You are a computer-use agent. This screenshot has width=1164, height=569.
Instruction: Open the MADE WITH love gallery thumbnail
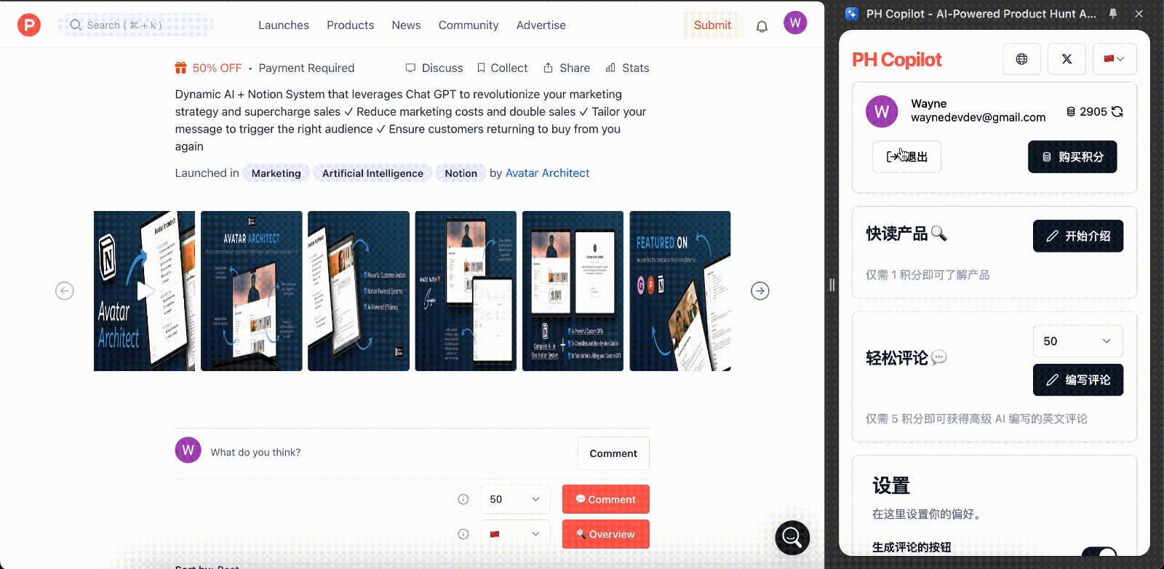tap(466, 291)
